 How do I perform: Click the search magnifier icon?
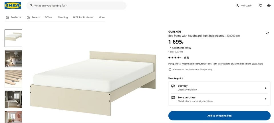(31, 5)
